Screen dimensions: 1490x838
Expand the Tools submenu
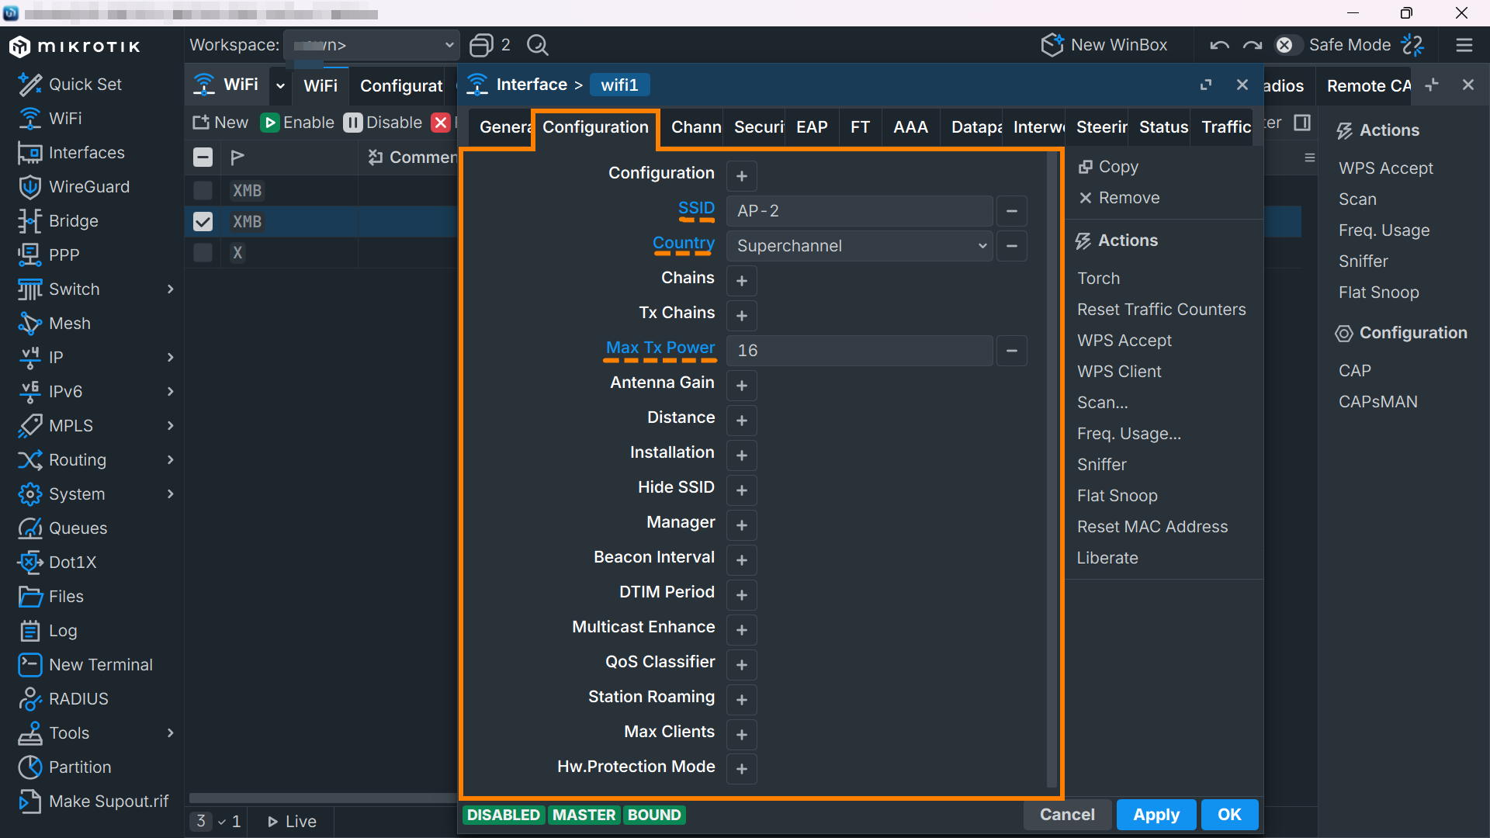170,732
